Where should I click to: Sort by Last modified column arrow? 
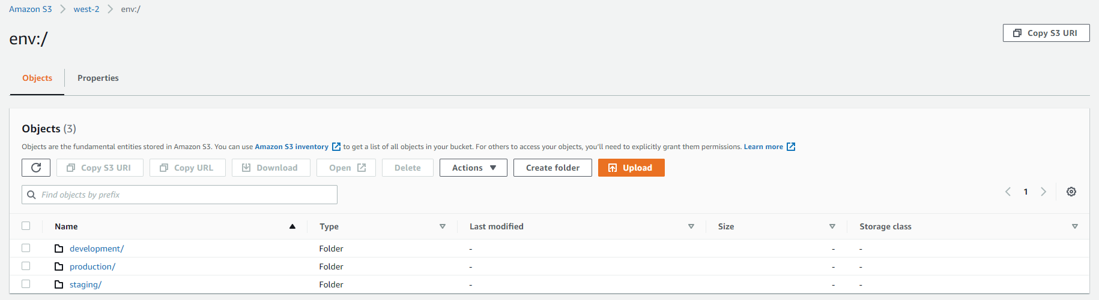pyautogui.click(x=691, y=226)
